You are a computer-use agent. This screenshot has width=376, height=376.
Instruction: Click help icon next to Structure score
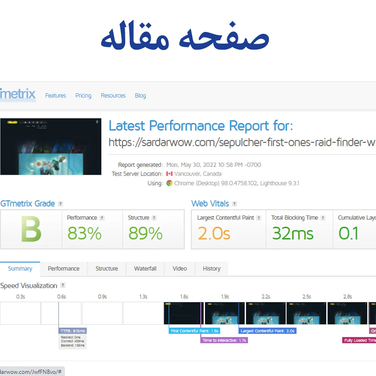point(154,218)
